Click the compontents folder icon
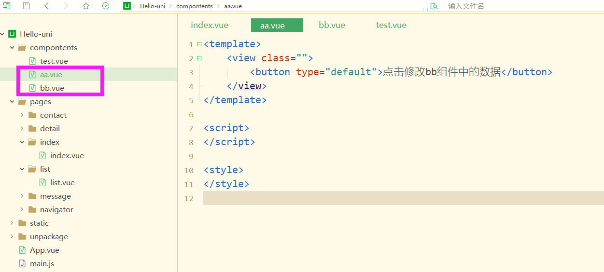The image size is (604, 272). (22, 47)
